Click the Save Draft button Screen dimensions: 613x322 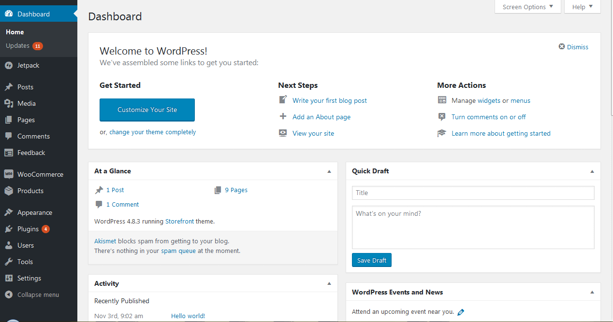coord(372,260)
